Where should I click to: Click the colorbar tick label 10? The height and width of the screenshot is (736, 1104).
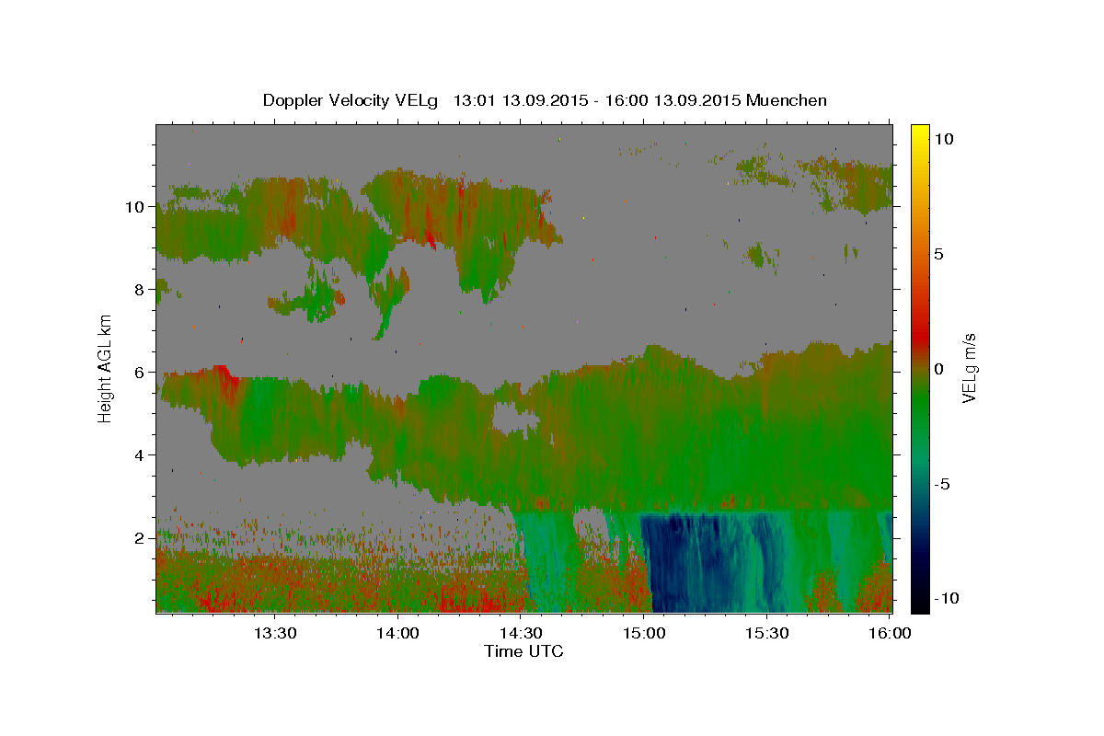[x=944, y=138]
